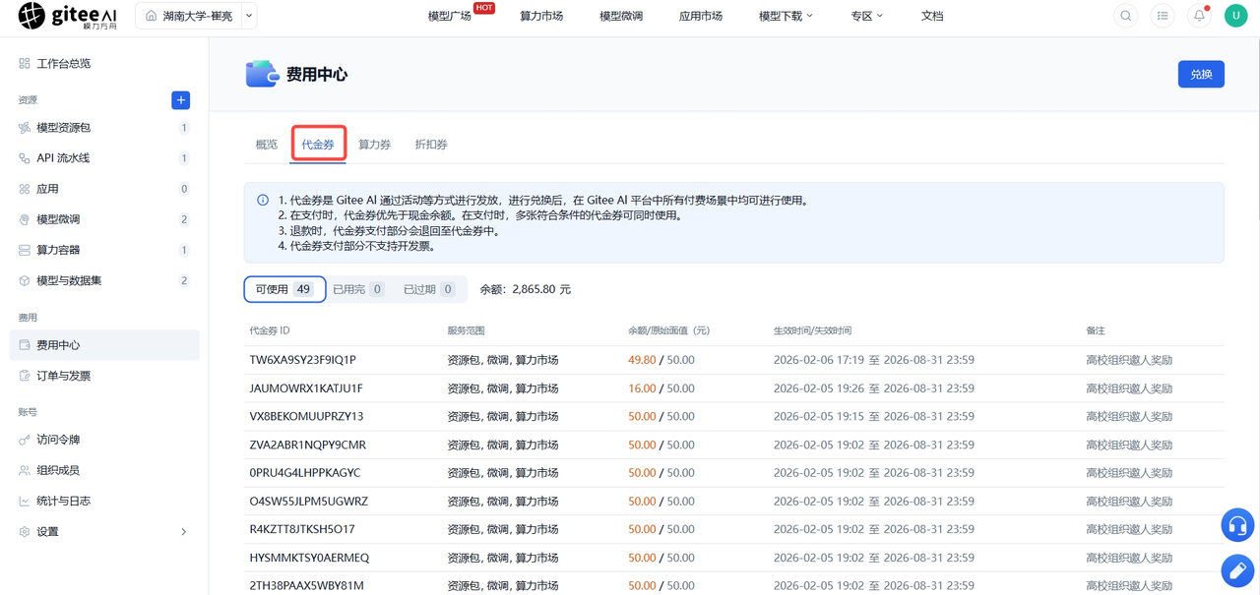Switch to the 代金券 tab
The width and height of the screenshot is (1260, 595).
318,145
